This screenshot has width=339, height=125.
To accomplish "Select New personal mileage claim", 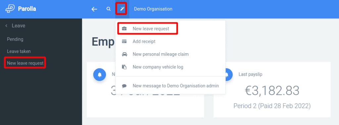I will [x=161, y=54].
